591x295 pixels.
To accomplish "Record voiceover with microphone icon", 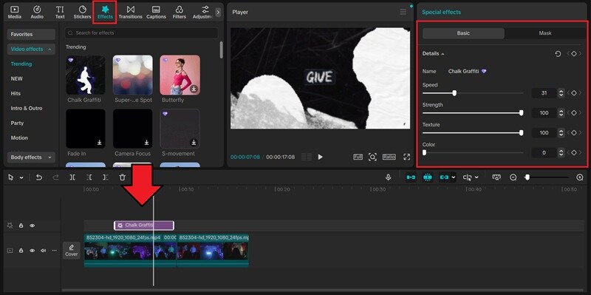I will click(x=389, y=177).
